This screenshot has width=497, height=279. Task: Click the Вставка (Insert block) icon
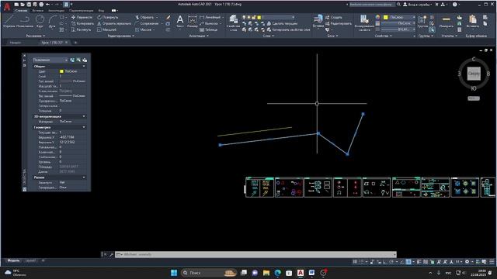click(x=318, y=22)
